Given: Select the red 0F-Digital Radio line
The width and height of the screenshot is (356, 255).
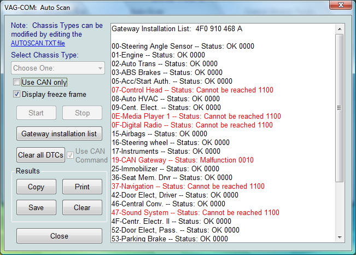Looking at the screenshot, I should tap(192, 125).
